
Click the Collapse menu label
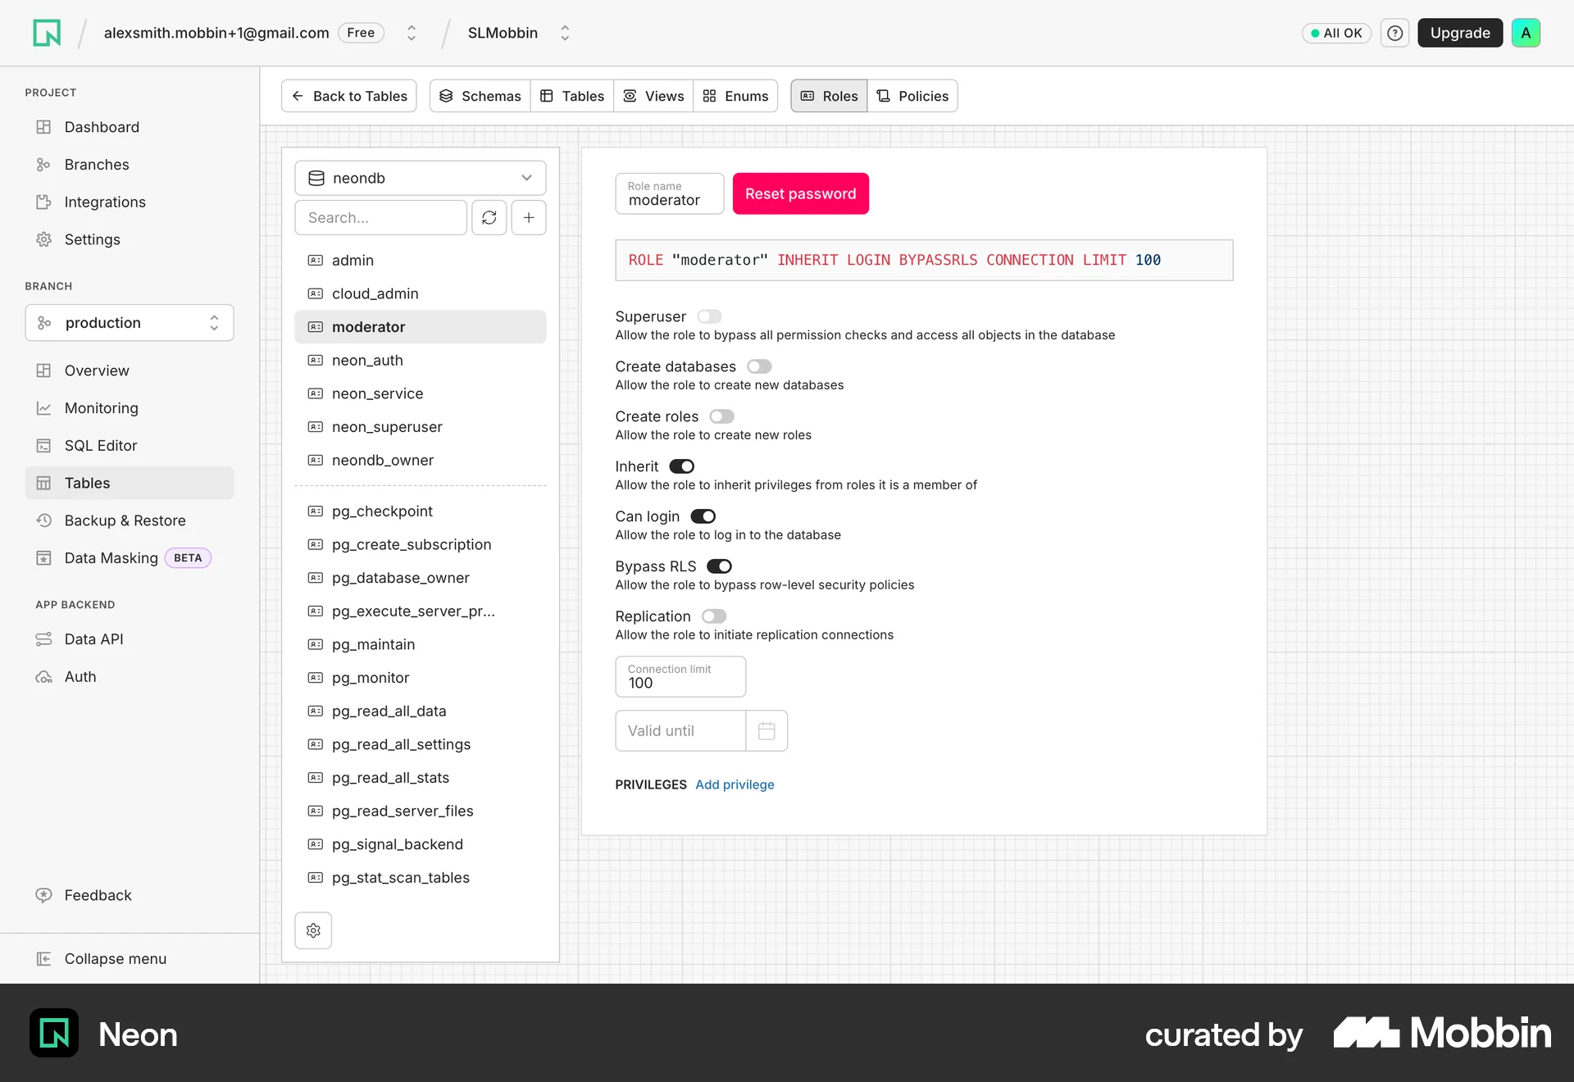(x=116, y=959)
